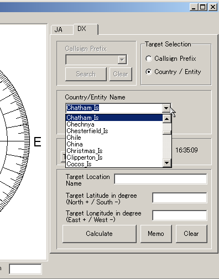Screen dimensions: 219x279
Task: Click the list scrollbar up arrow
Action: tap(167, 119)
